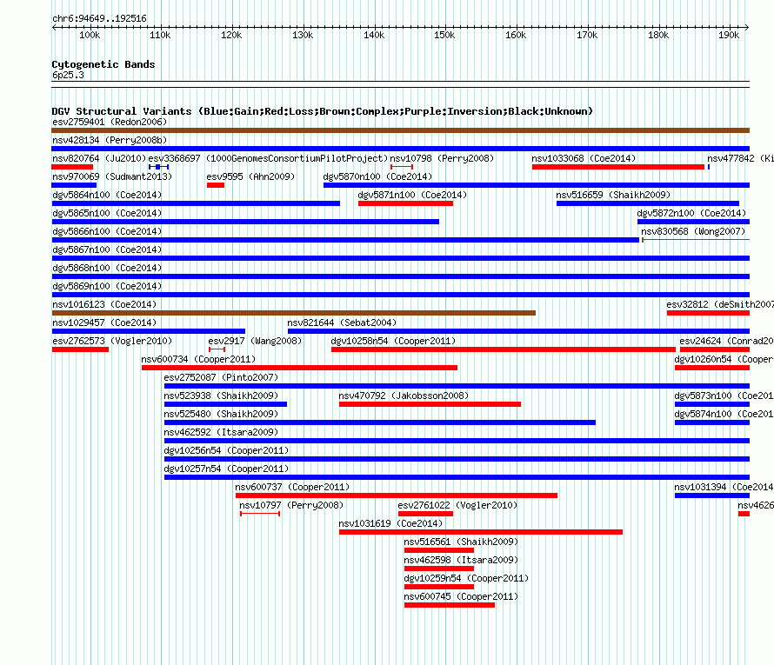Screen dimensions: 774x665
Task: Click the esv2917 (Wang2008) label
Action: (x=255, y=341)
